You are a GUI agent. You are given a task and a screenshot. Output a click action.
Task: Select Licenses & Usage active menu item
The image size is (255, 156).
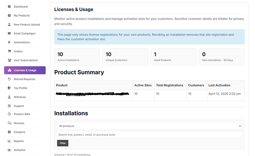(25, 70)
